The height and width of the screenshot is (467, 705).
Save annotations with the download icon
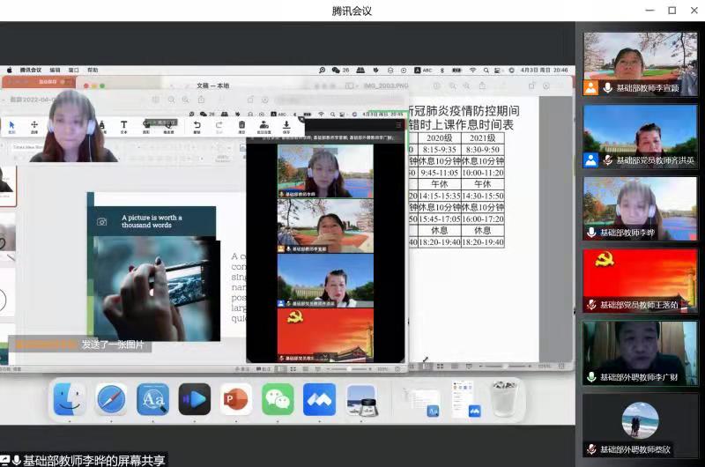pyautogui.click(x=286, y=126)
